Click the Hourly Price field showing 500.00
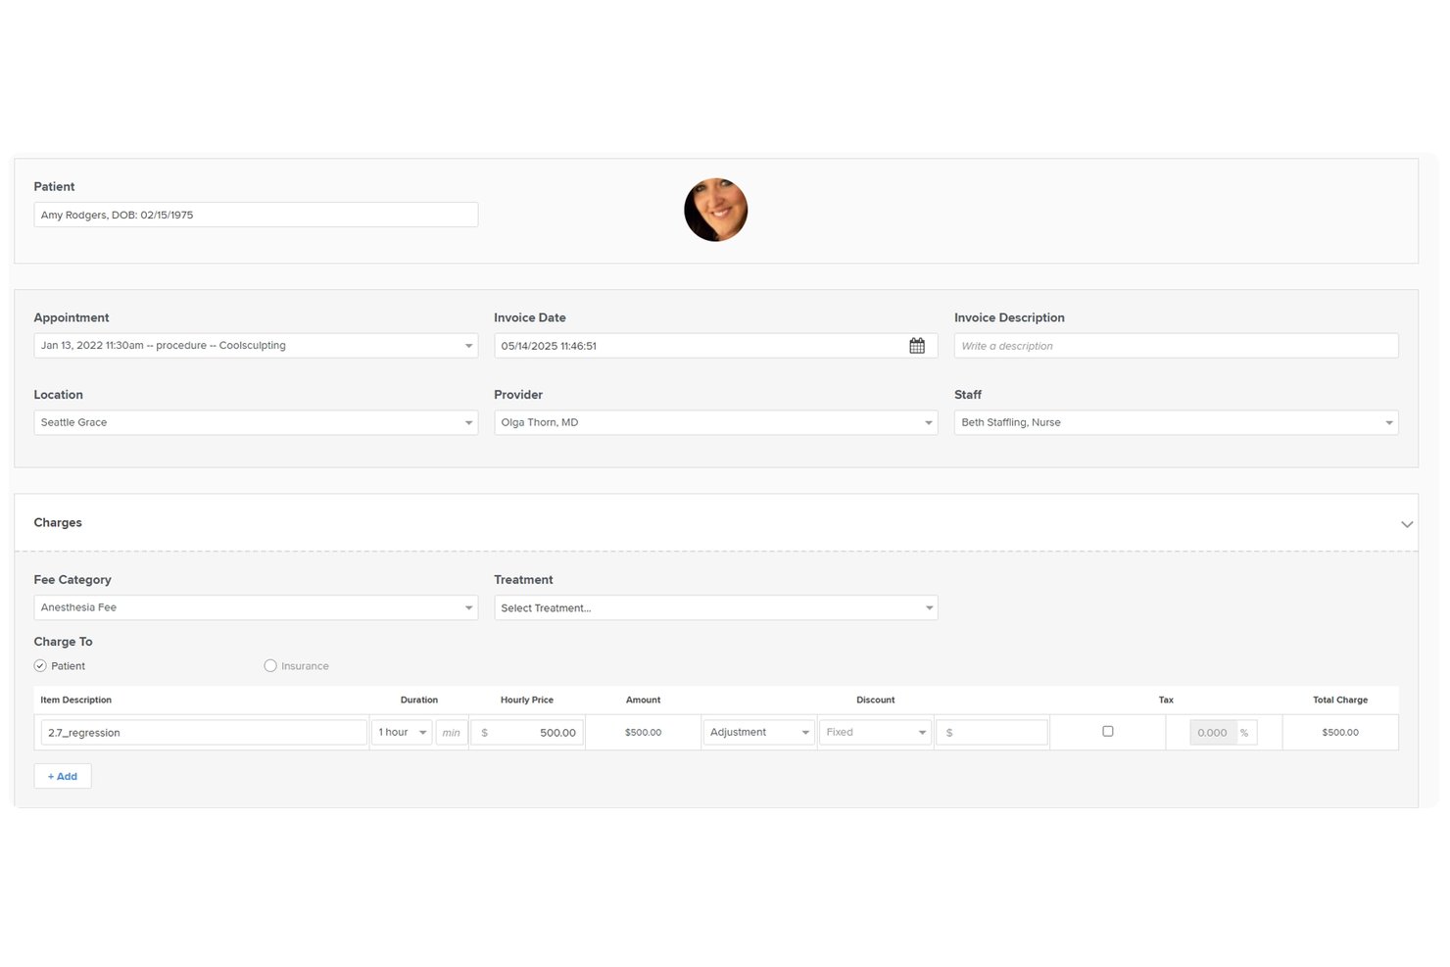 click(527, 732)
